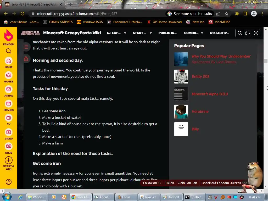Open the FUNNY SNIPPIES bookmark
This screenshot has height=201, width=268.
pyautogui.click(x=58, y=22)
